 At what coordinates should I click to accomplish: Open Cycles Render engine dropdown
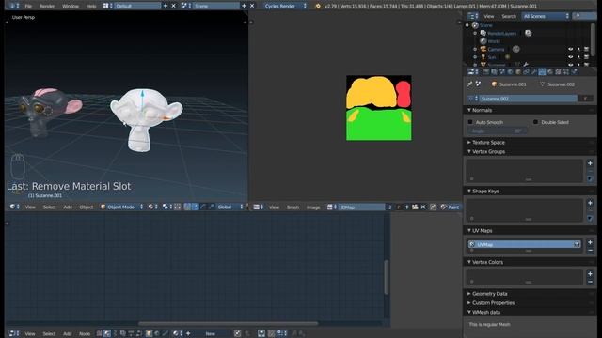point(285,6)
